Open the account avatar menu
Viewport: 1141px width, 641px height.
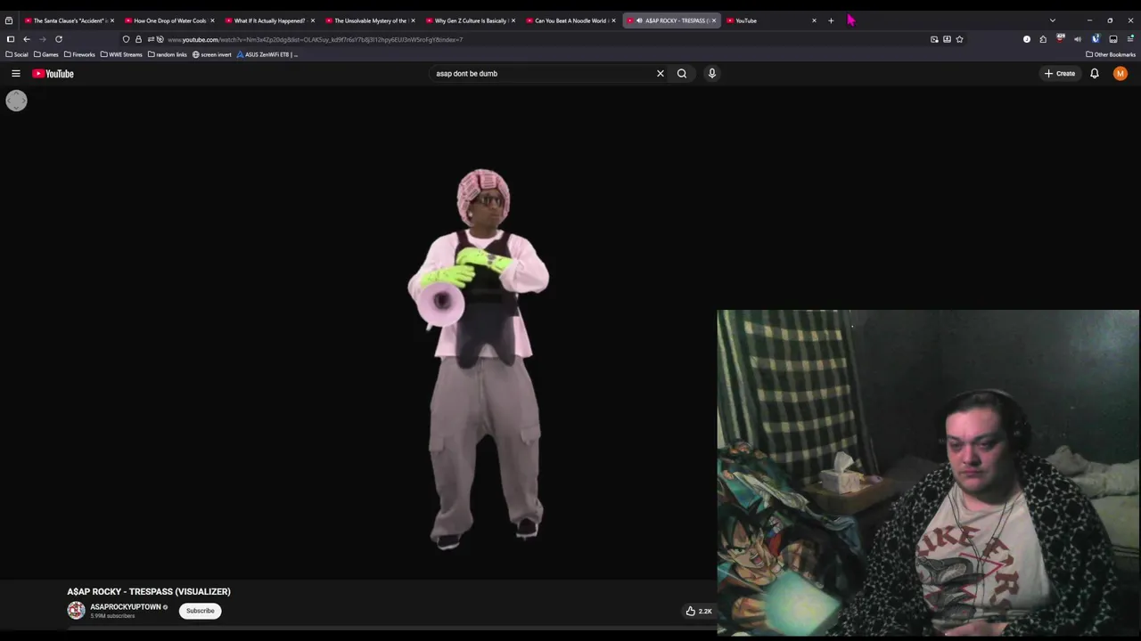pos(1120,74)
